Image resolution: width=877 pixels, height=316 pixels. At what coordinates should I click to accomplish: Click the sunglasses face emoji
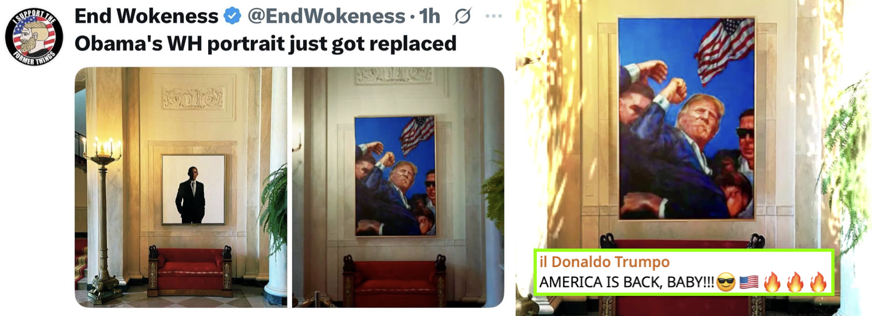click(725, 283)
